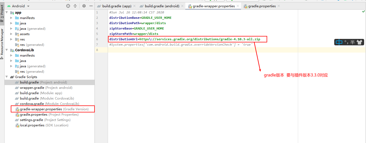Select the gradle-wrapper.properties editor tab

click(x=214, y=6)
